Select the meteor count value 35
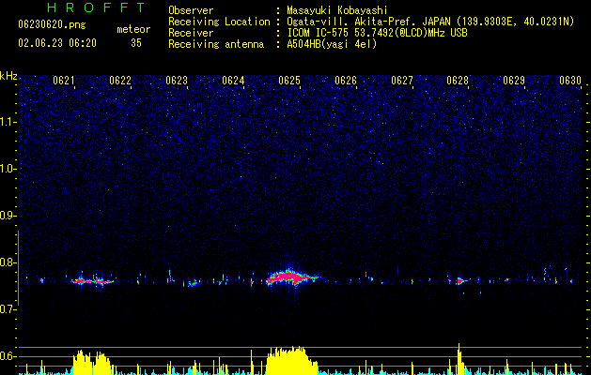 [136, 43]
